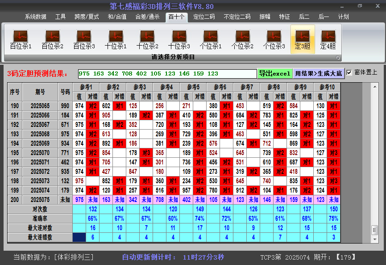This screenshot has height=265, width=386.
Task: Open the 计划 tab
Action: [x=344, y=17]
